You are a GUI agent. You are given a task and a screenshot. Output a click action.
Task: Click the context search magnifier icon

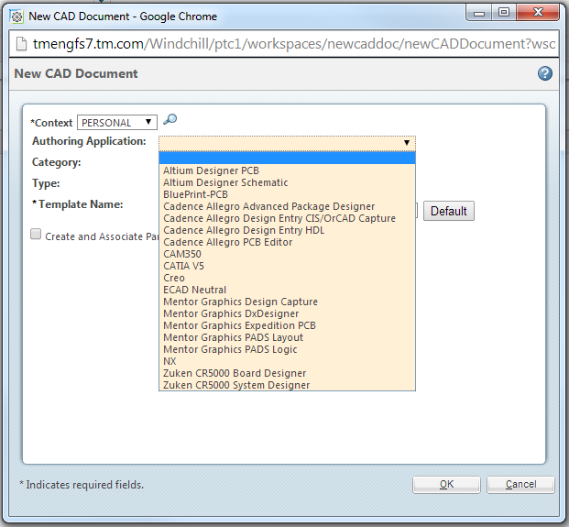pos(170,119)
